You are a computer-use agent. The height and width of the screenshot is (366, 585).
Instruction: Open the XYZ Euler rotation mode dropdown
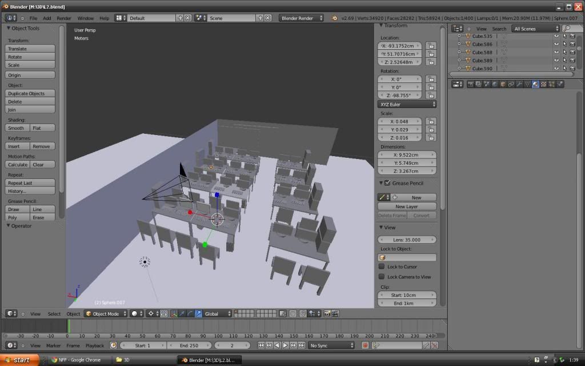[x=407, y=104]
